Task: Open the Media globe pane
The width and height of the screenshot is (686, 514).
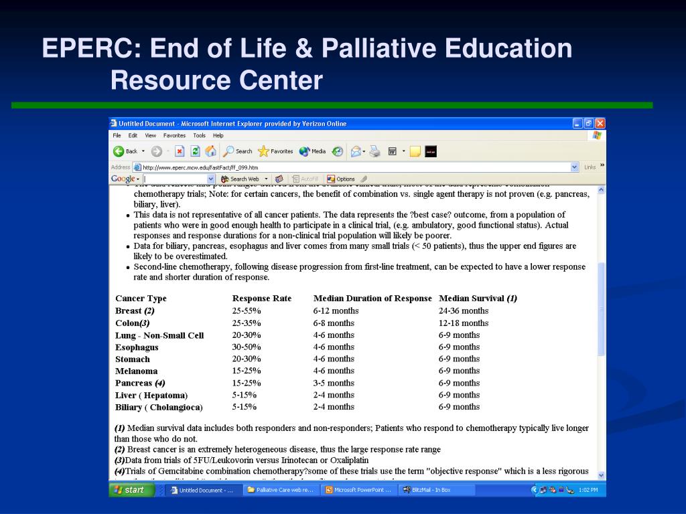Action: point(312,151)
